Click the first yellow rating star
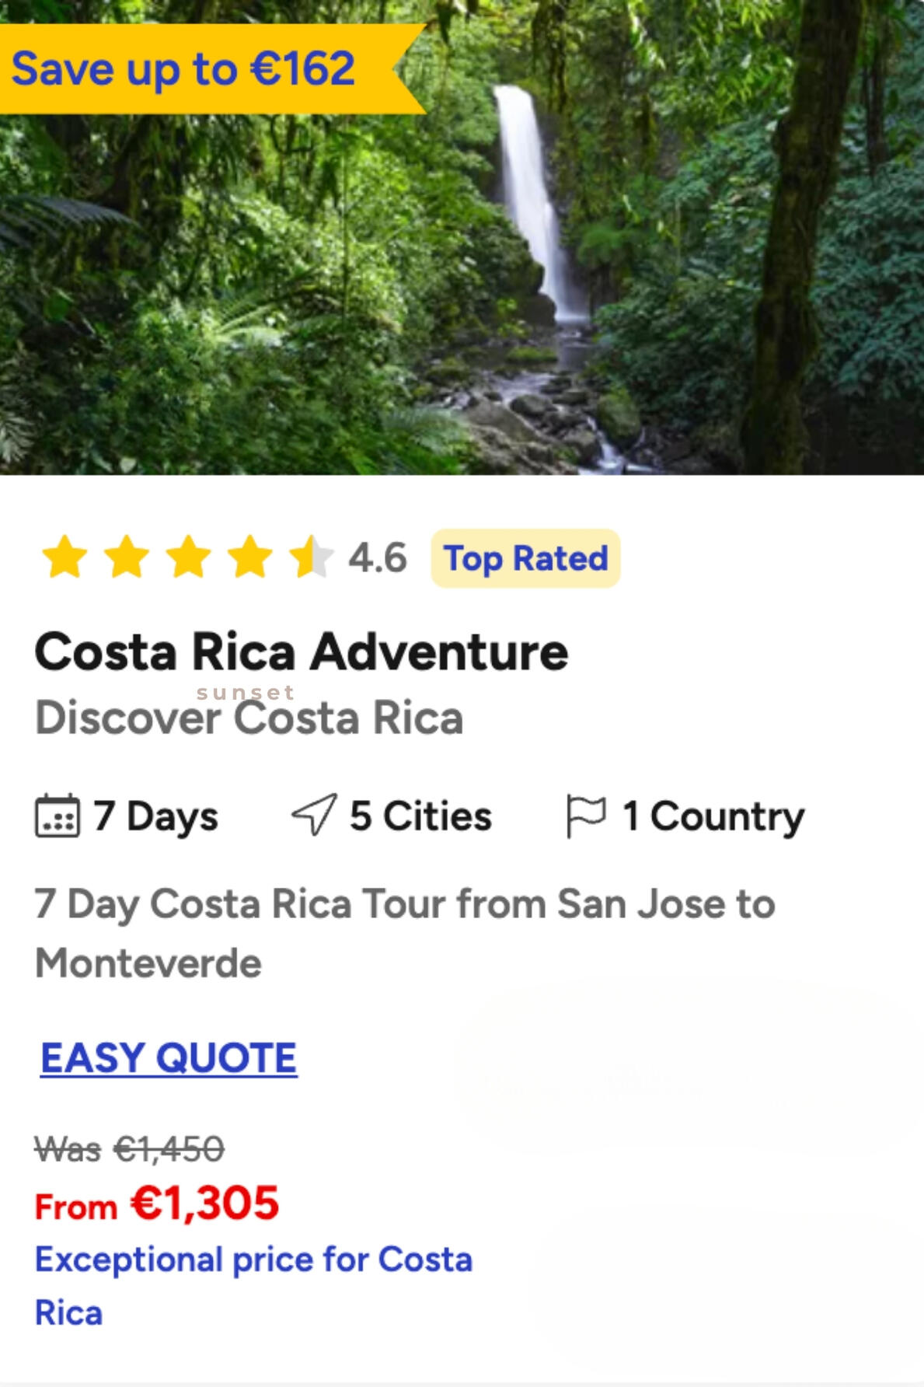 tap(65, 557)
